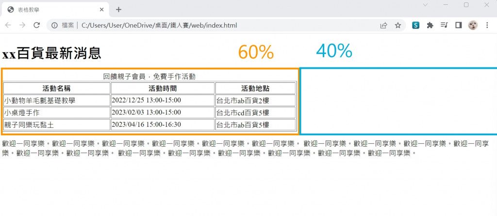This screenshot has height=216, width=497.
Task: Click the 活動名稱 column header
Action: coord(57,88)
